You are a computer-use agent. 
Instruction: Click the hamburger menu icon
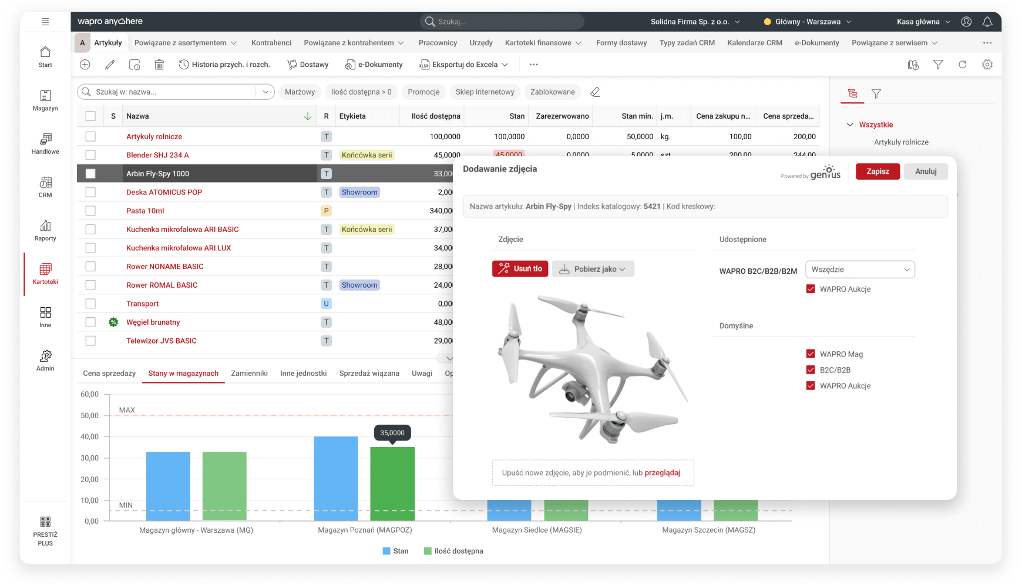(45, 22)
